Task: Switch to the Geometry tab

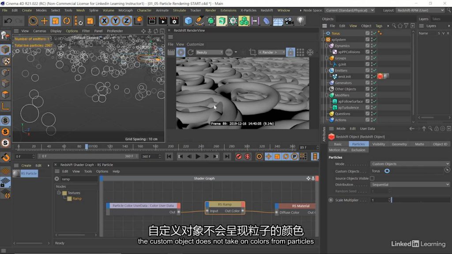Action: tap(399, 144)
